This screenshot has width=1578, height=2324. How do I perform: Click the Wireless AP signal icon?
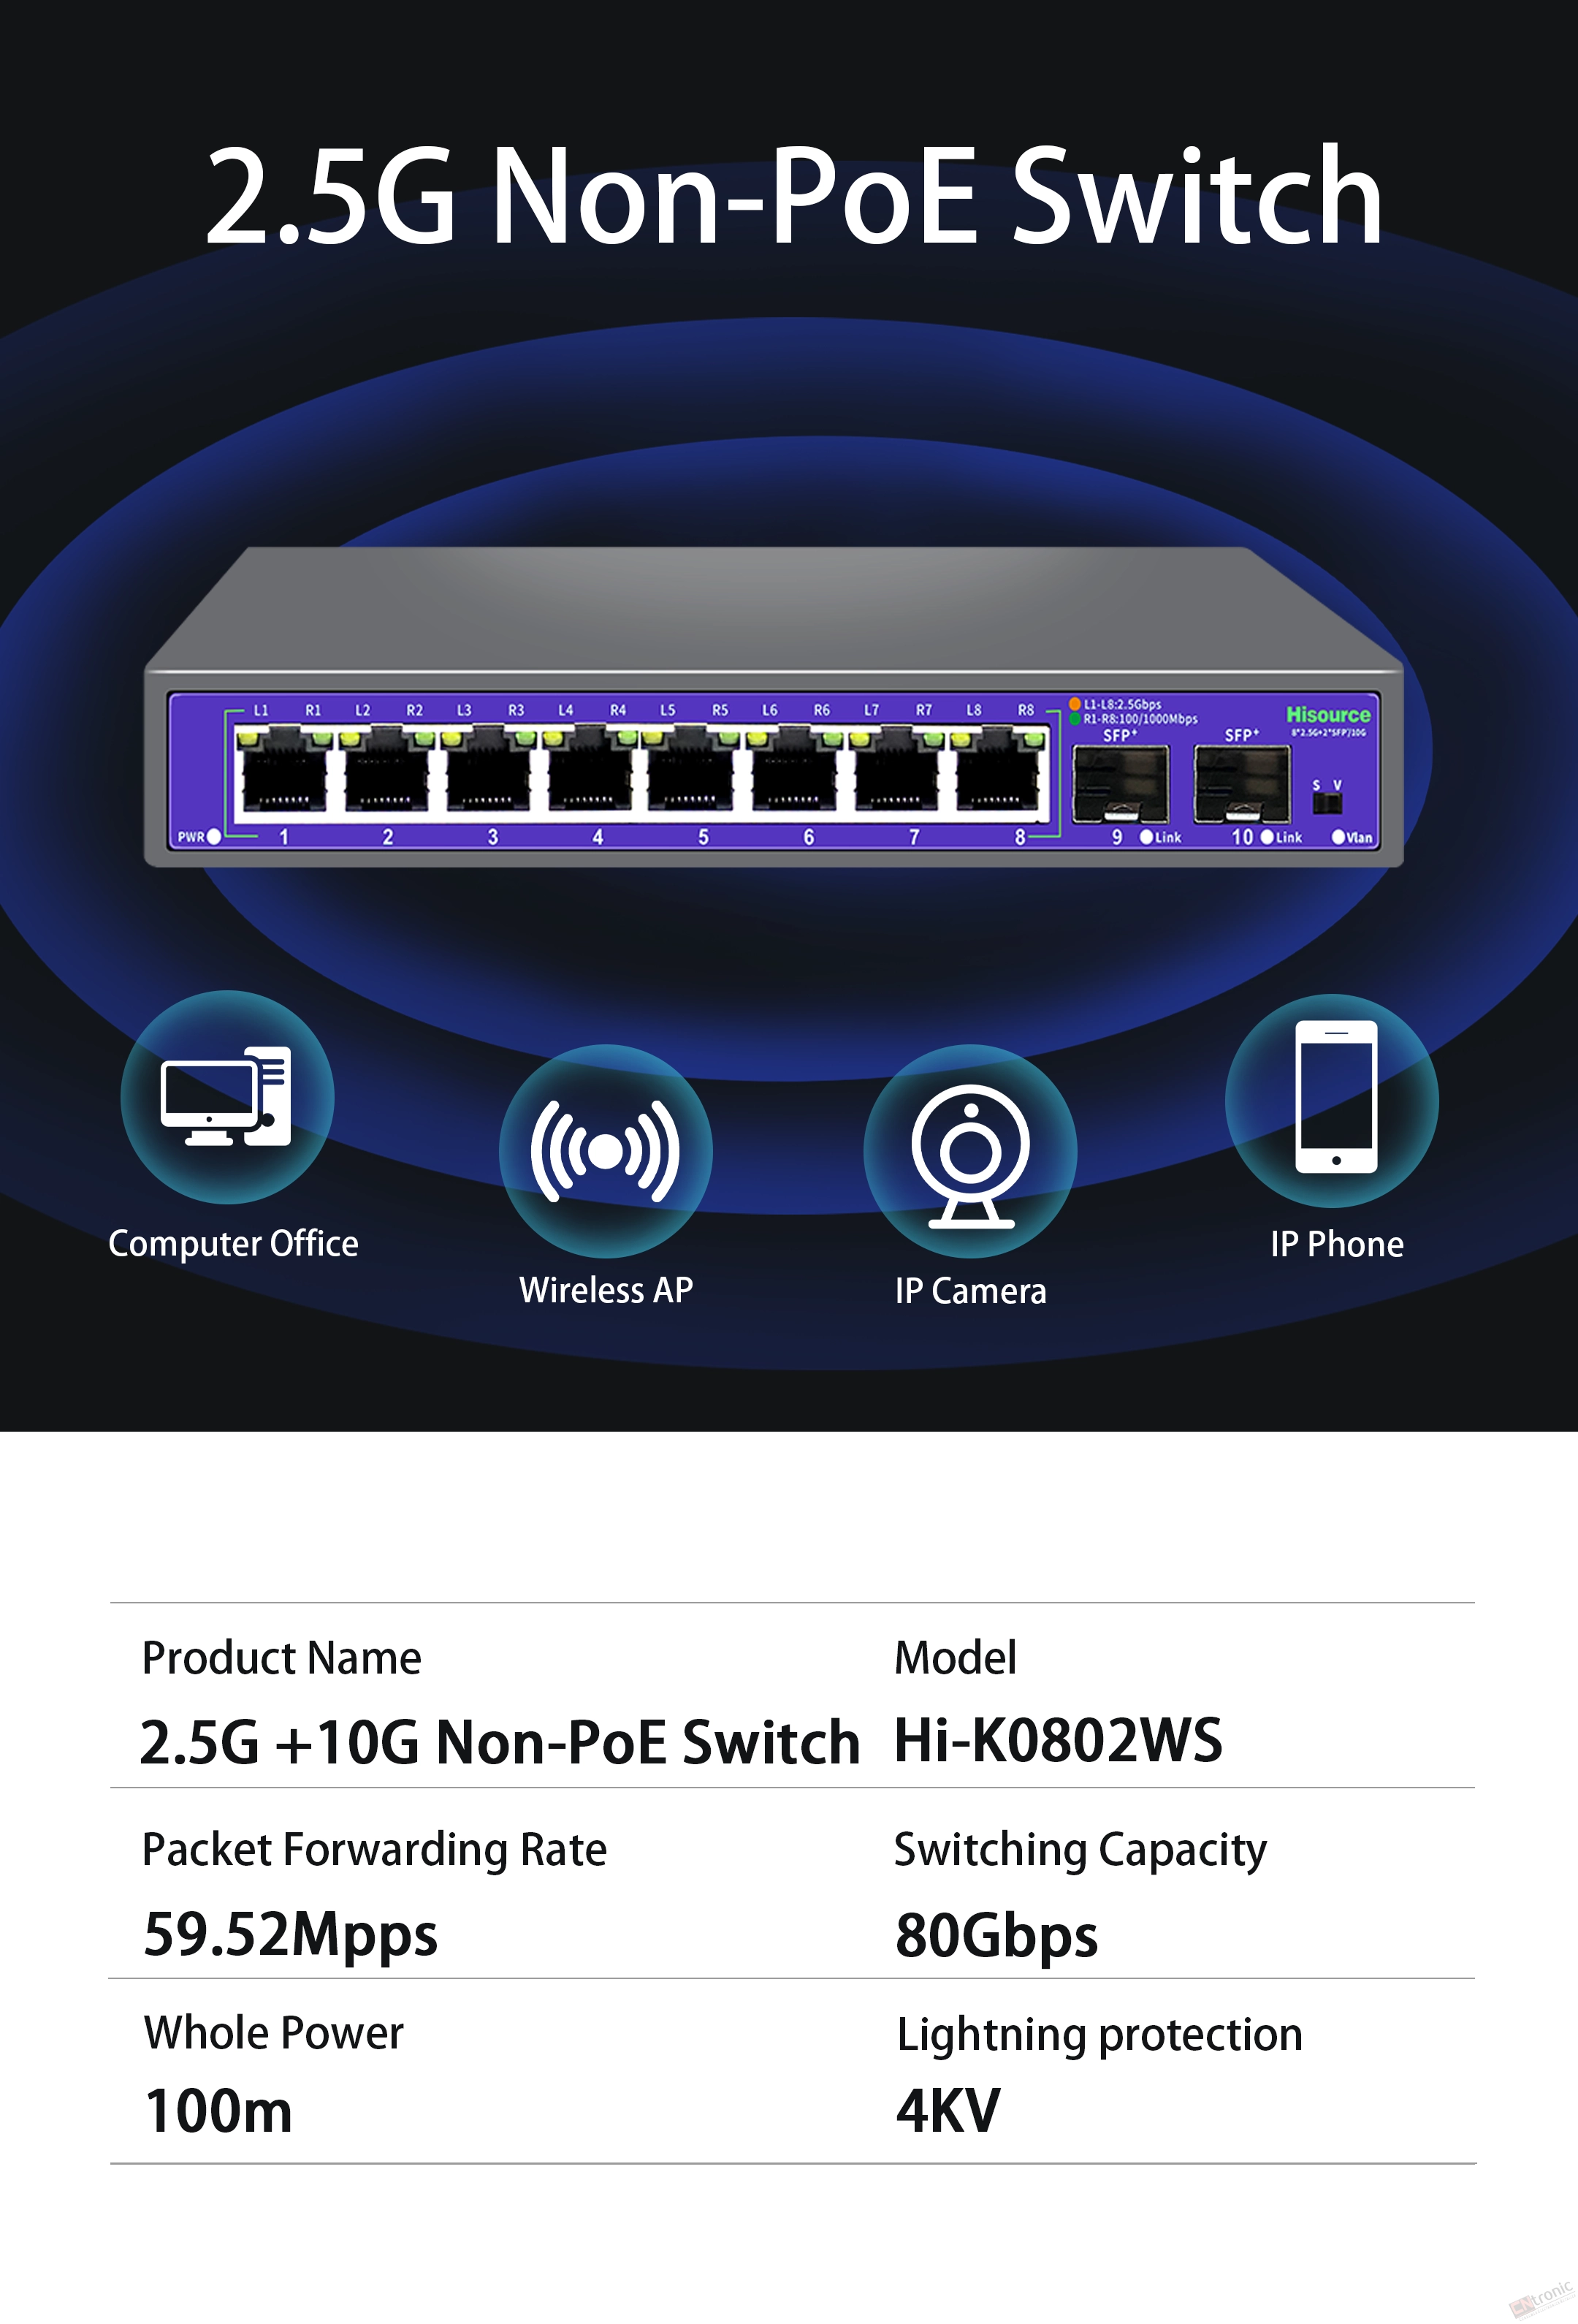606,1151
